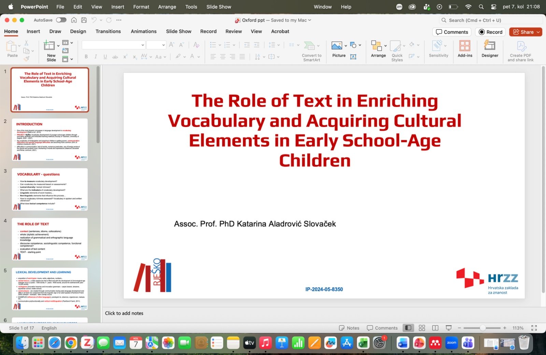The height and width of the screenshot is (355, 546).
Task: Click the zoom slider handle
Action: [483, 328]
